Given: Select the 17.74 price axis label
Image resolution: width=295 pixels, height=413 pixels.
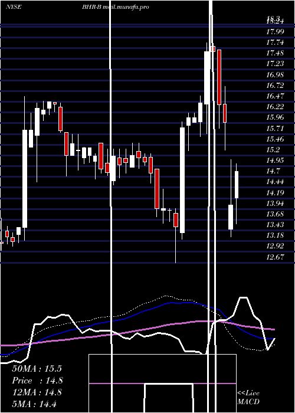Looking at the screenshot, I should pyautogui.click(x=275, y=42).
